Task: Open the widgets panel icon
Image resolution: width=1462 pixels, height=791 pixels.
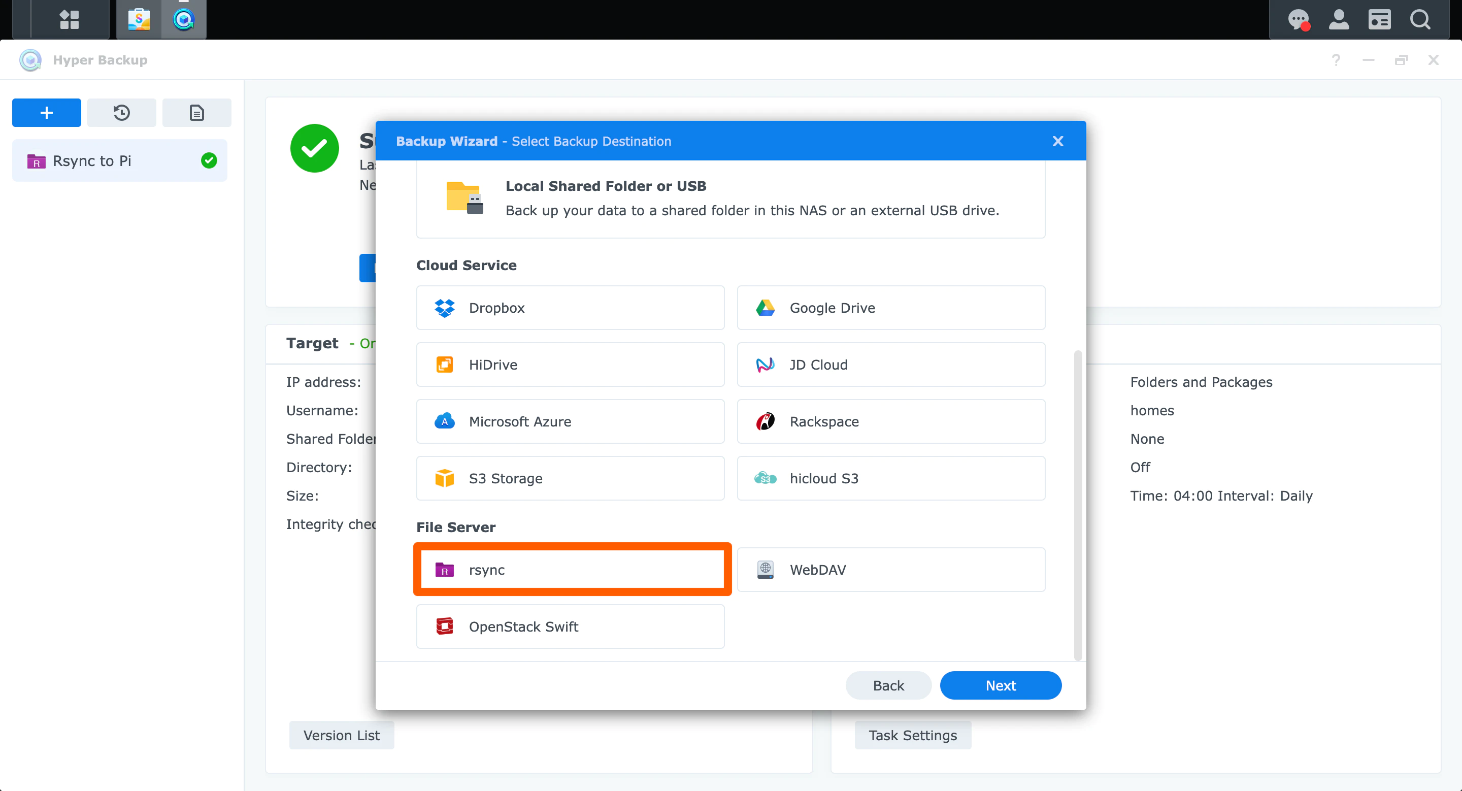Action: [1379, 20]
